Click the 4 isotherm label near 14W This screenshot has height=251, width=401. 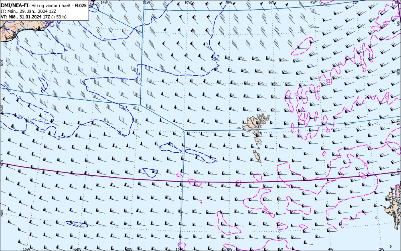[x=104, y=40]
